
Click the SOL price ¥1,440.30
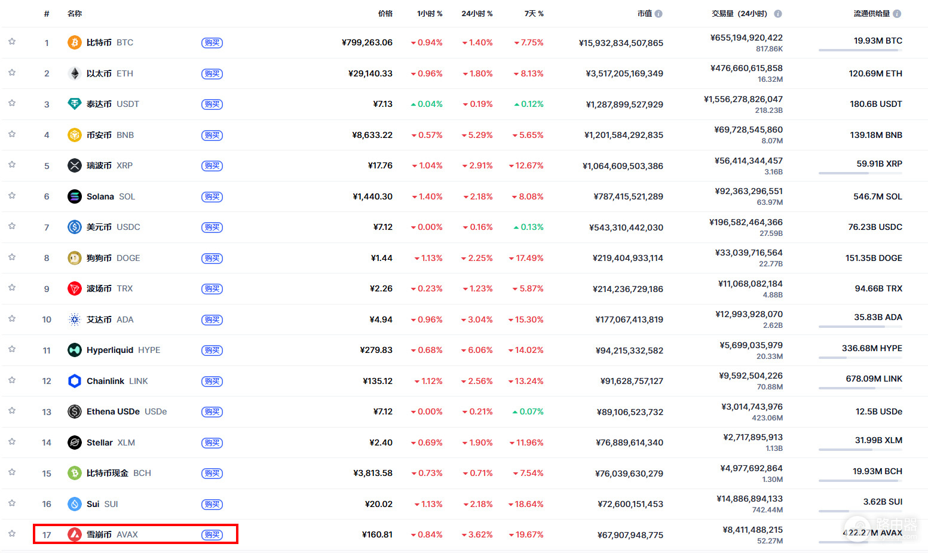(x=372, y=196)
